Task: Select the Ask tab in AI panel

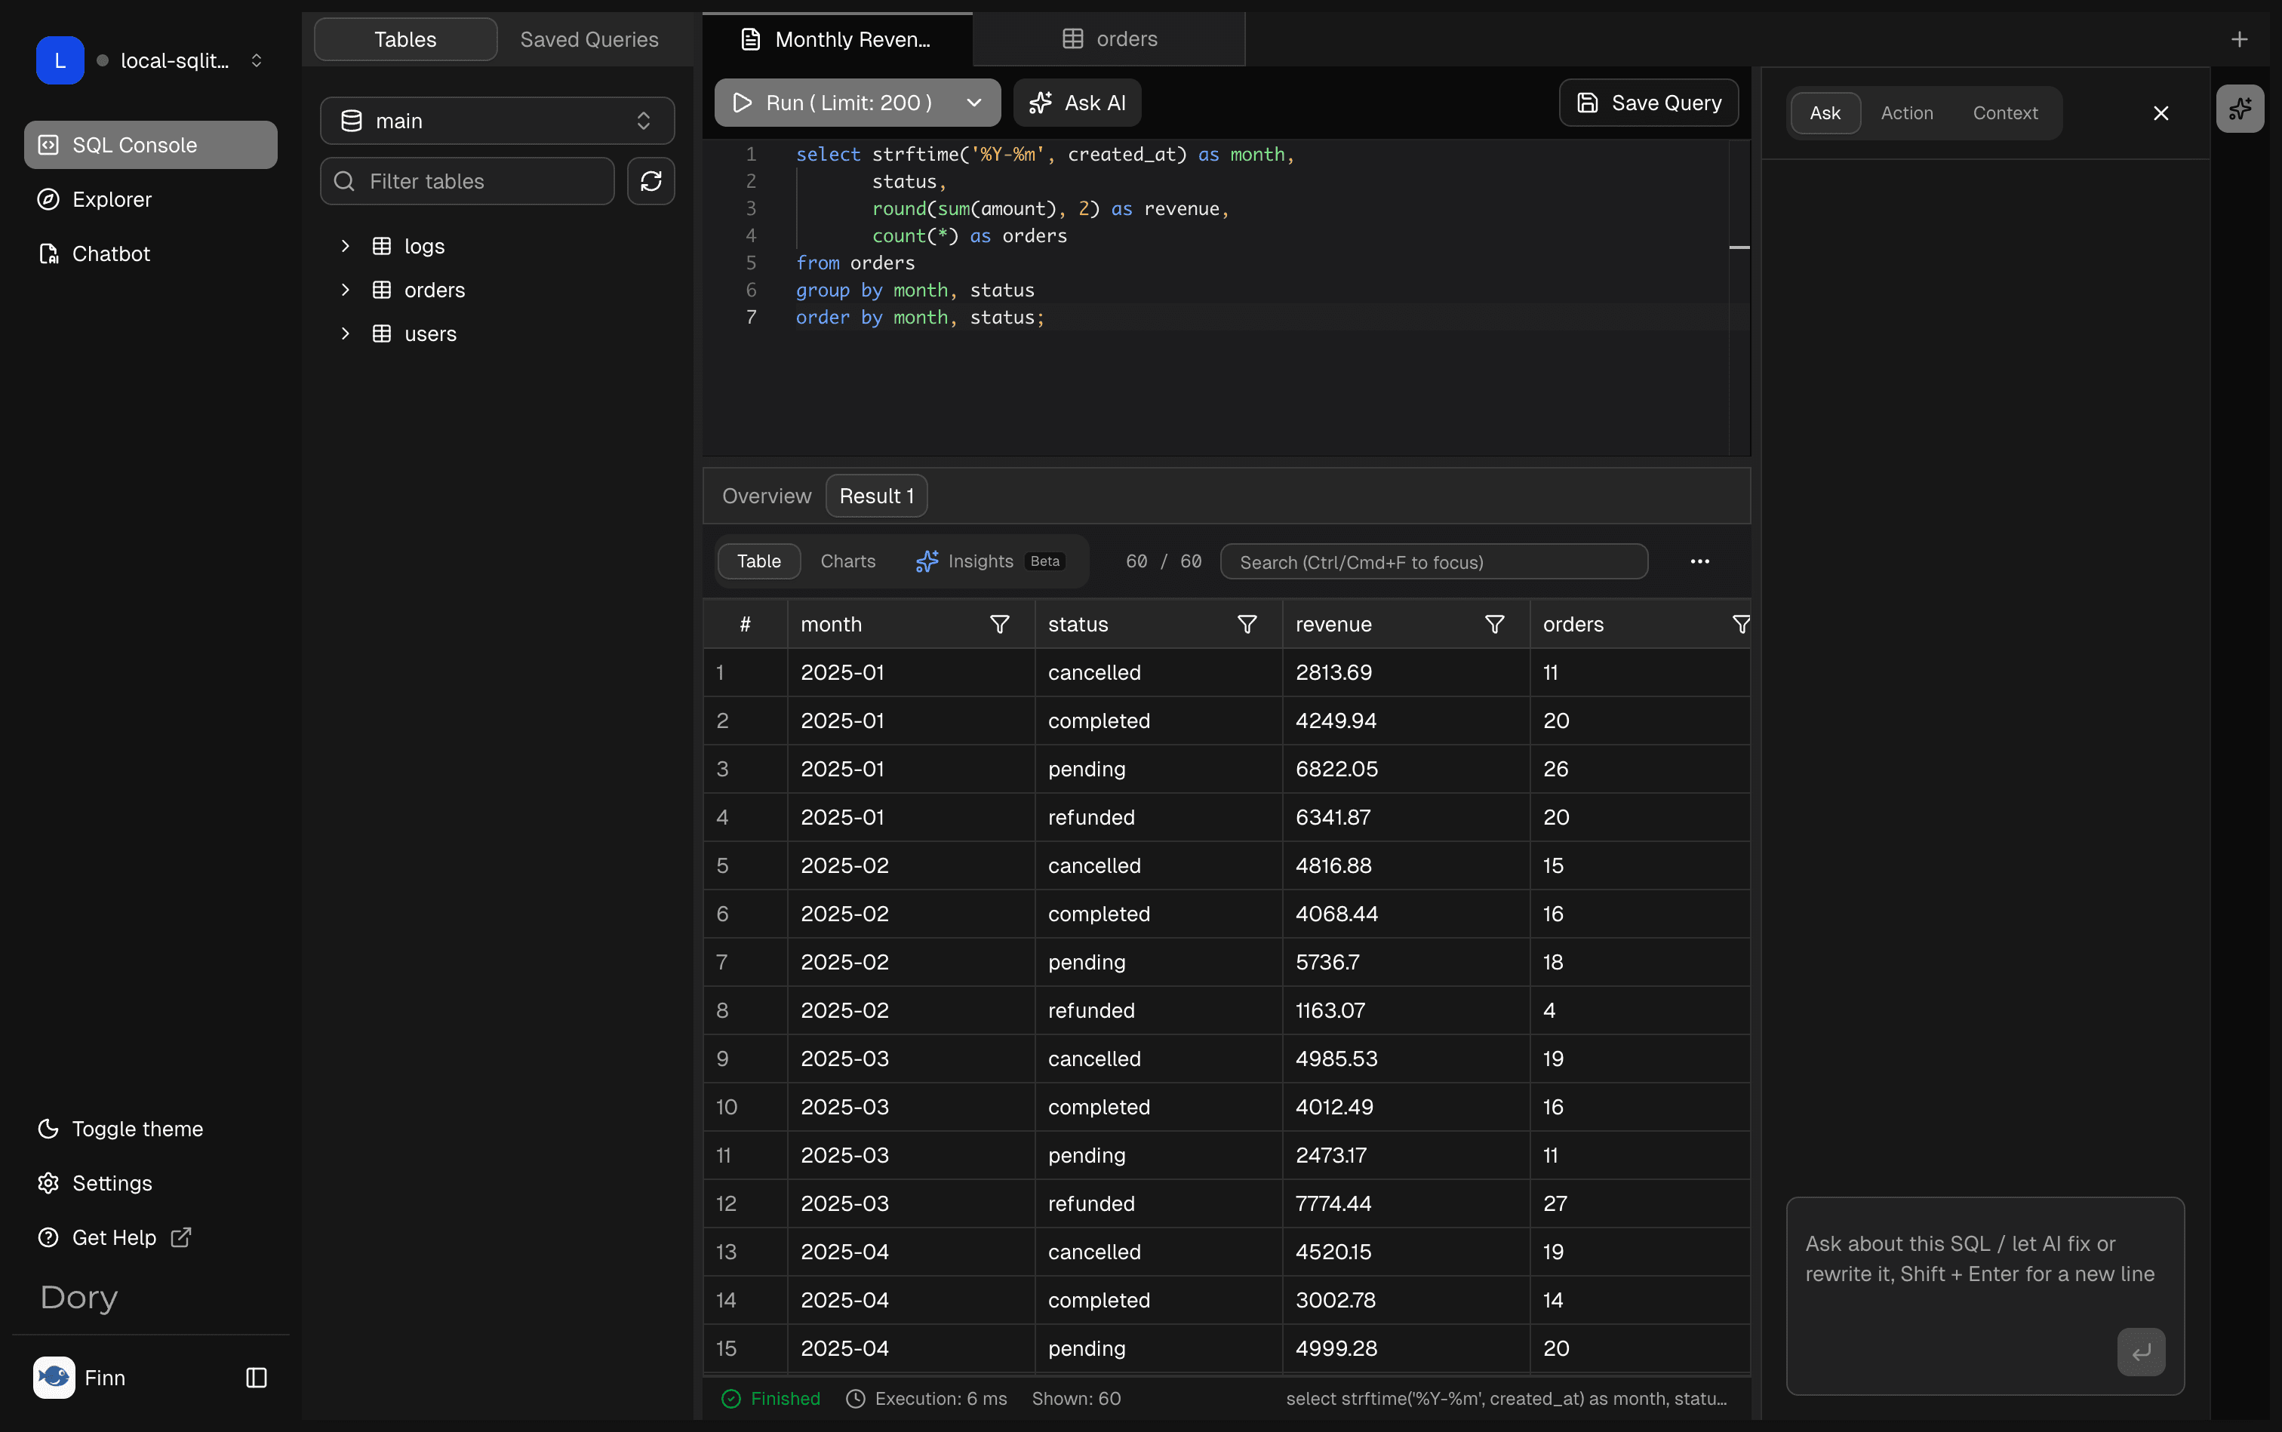Action: [x=1825, y=112]
